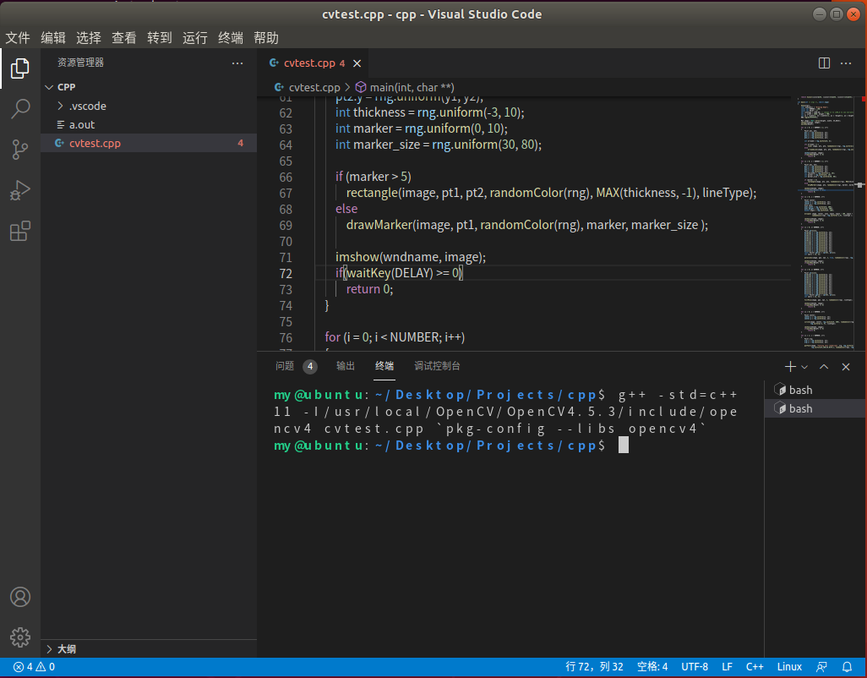Click the Linux configuration status item
The image size is (867, 678).
789,667
